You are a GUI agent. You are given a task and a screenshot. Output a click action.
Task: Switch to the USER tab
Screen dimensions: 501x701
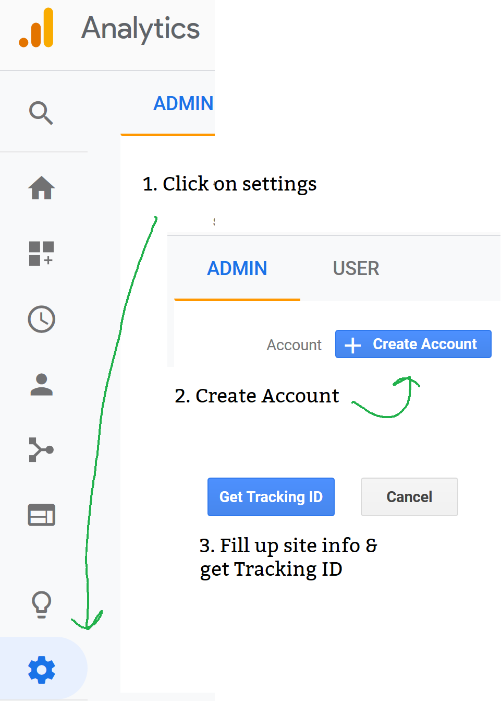coord(356,268)
